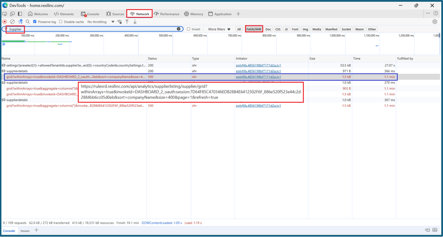Open polyfills initiator link in last grid row
Image resolution: width=443 pixels, height=237 pixels.
(x=258, y=105)
